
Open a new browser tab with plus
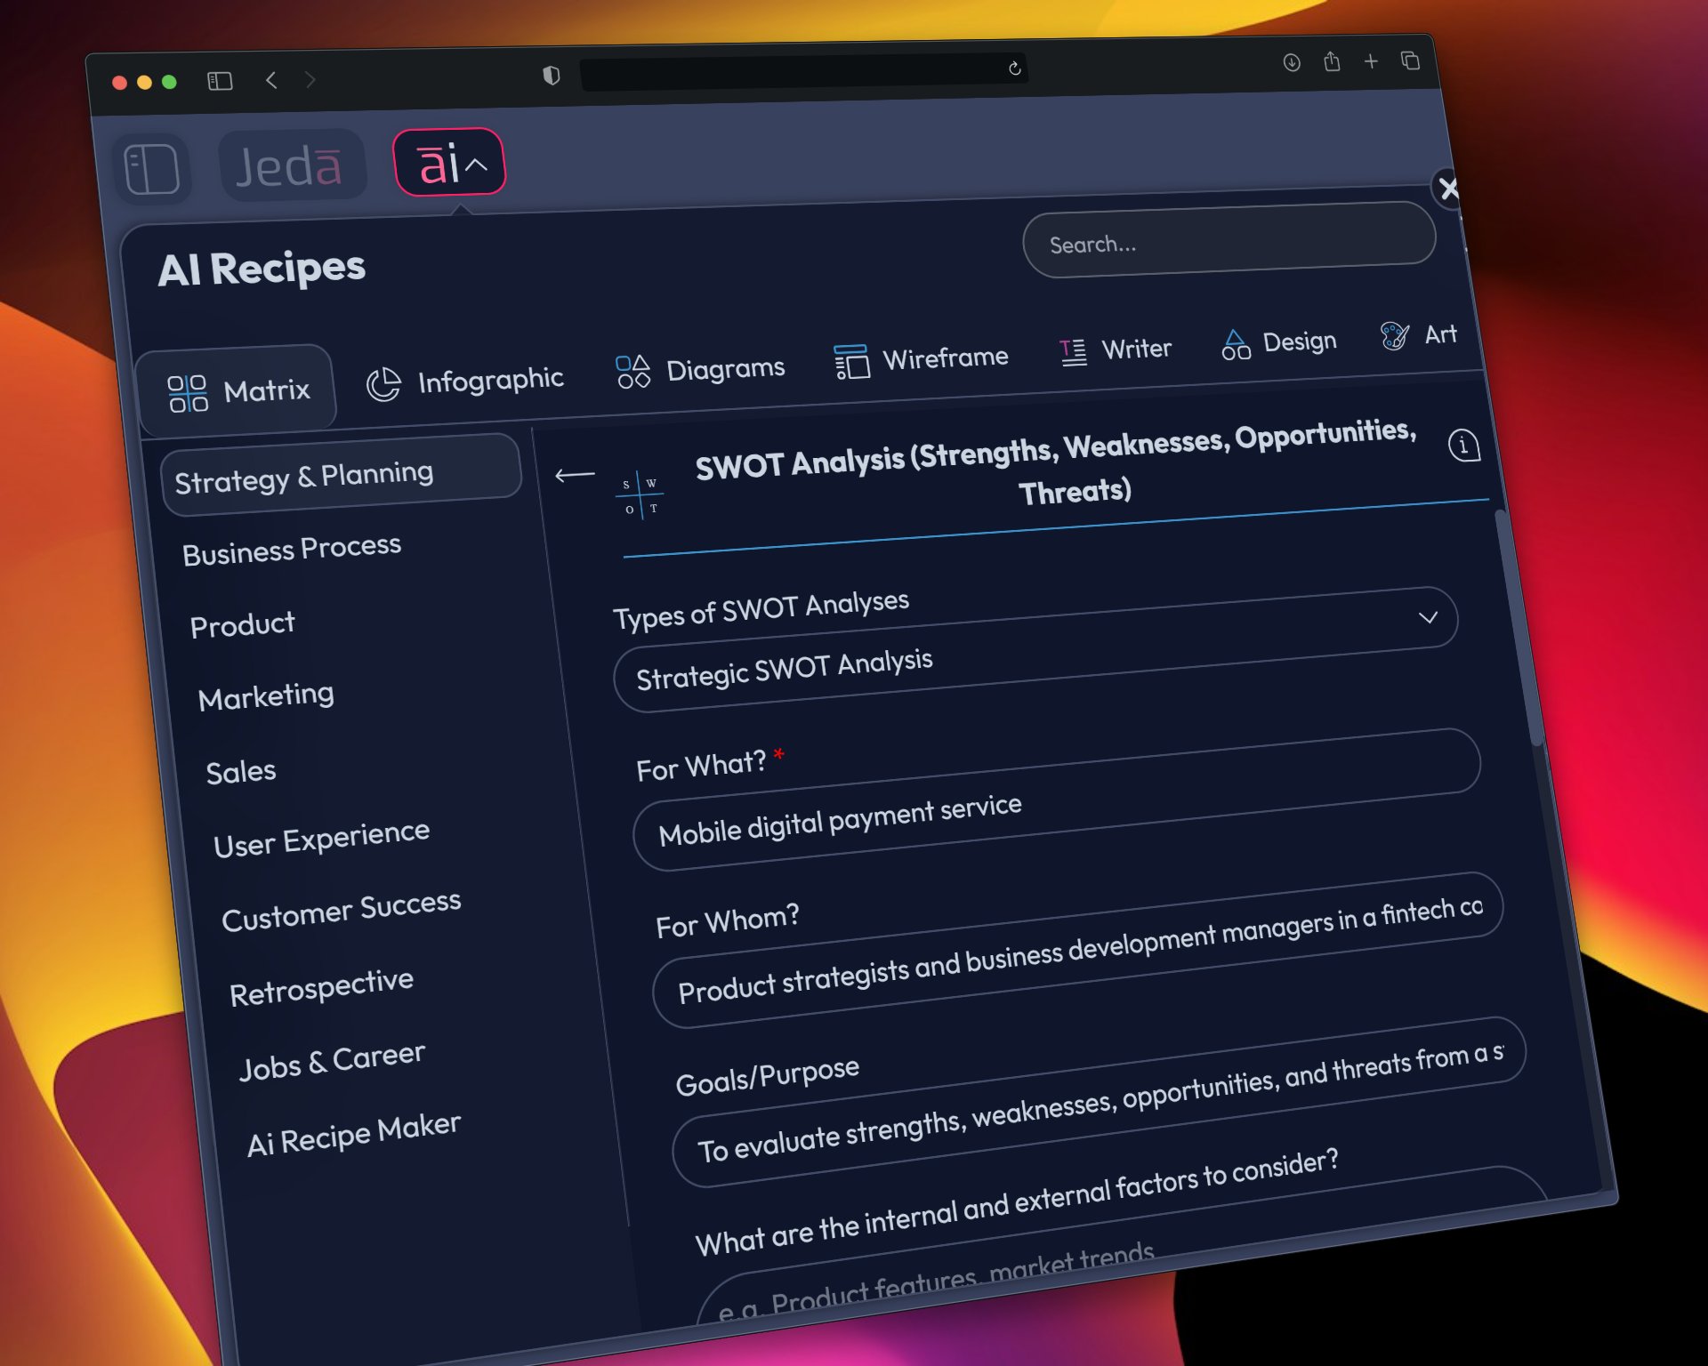[1371, 61]
